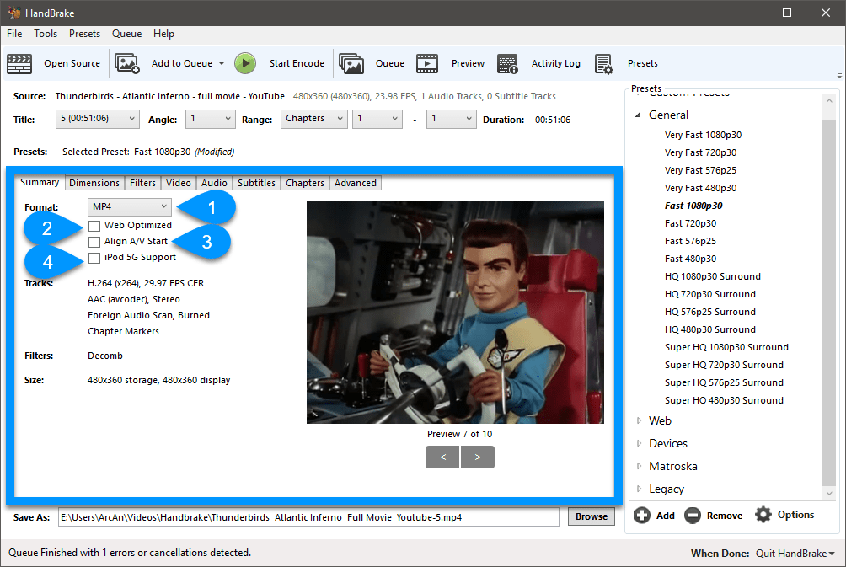Image resolution: width=846 pixels, height=567 pixels.
Task: Select the Fast 1080p30 preset
Action: click(693, 206)
